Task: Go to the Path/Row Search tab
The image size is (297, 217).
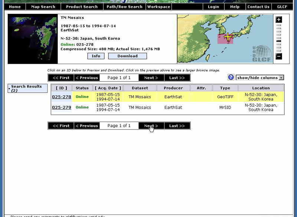Action: pyautogui.click(x=124, y=7)
